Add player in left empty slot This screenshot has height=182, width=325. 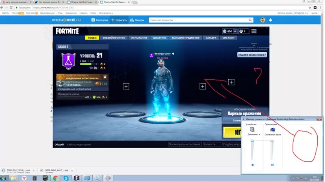[x=126, y=86]
